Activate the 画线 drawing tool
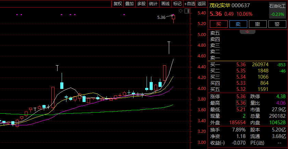This screenshot has width=288, height=149. click(x=165, y=4)
